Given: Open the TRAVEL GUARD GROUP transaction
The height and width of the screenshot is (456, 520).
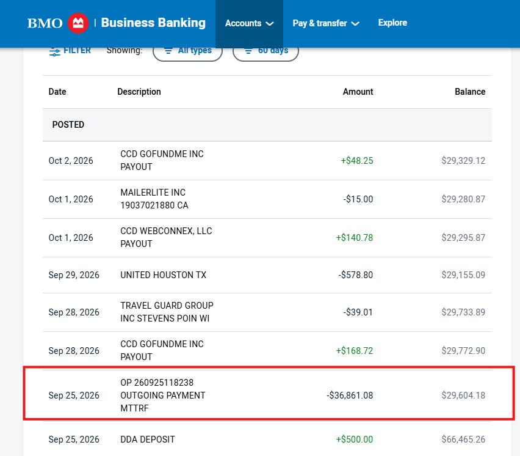Looking at the screenshot, I should (x=267, y=312).
